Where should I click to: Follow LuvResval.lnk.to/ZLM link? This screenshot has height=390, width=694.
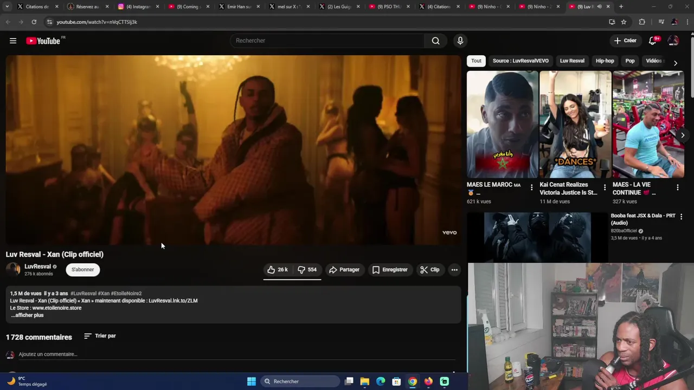coord(173,301)
